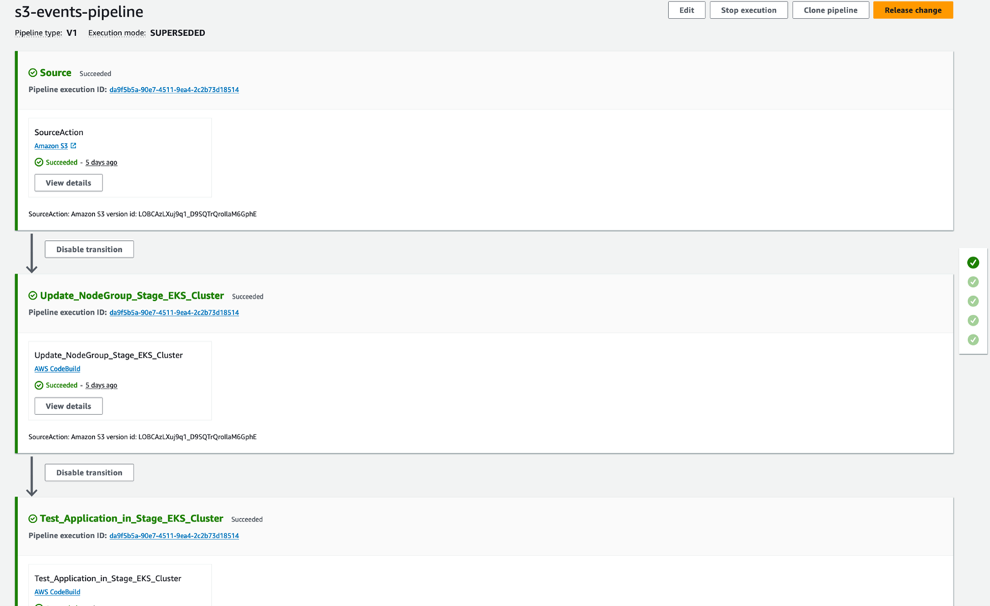Click the Update_NodeGroup_Stage_EKS_Cluster stage heading

pyautogui.click(x=132, y=295)
